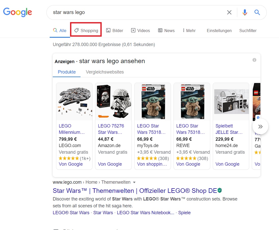Screen dimensions: 279x230
Task: Switch to the Vergleichswebsites tab
Action: [105, 72]
